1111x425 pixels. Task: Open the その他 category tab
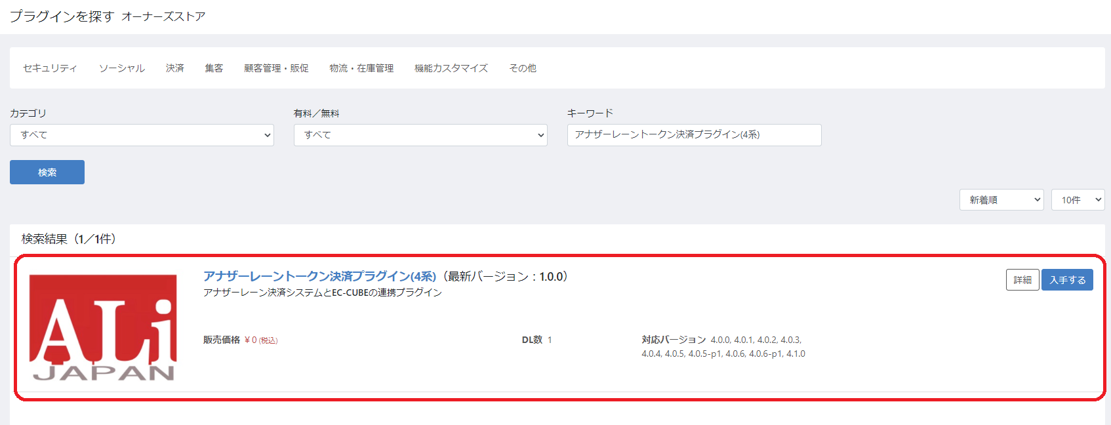(x=523, y=68)
